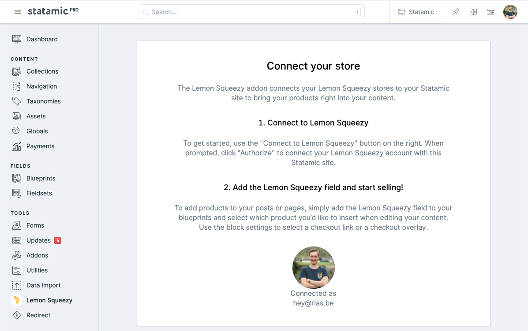Viewport: 528px width, 331px height.
Task: Click the slash shortcut hint in search
Action: click(x=357, y=12)
